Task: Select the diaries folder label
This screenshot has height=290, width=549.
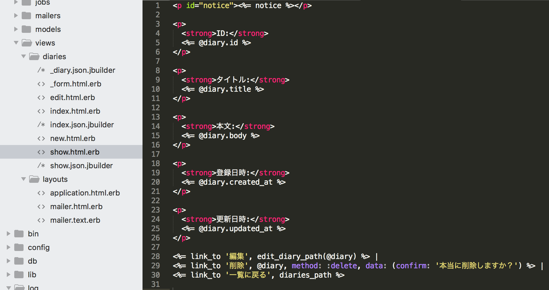Action: point(55,56)
